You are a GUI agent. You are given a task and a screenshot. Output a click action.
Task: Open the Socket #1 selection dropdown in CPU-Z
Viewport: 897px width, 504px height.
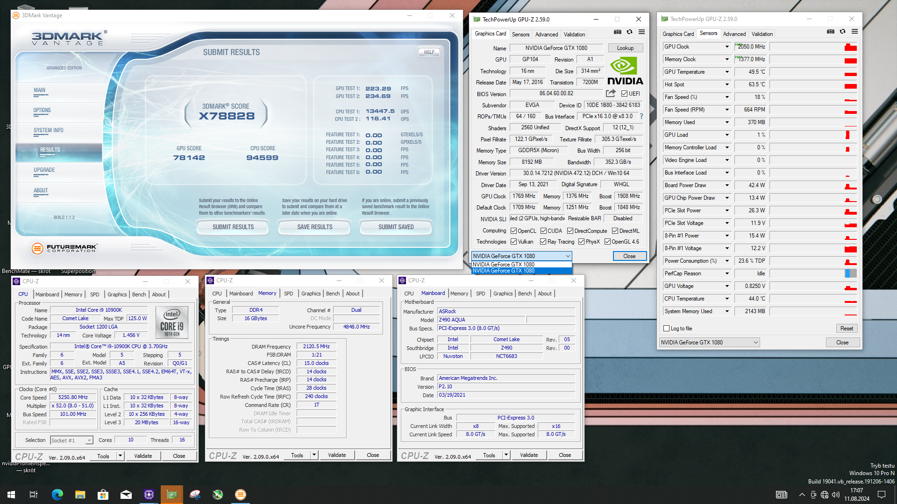pos(71,441)
